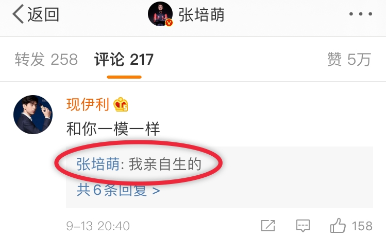Open the three-dot more options menu
Screen dimensions: 386x239
361,14
